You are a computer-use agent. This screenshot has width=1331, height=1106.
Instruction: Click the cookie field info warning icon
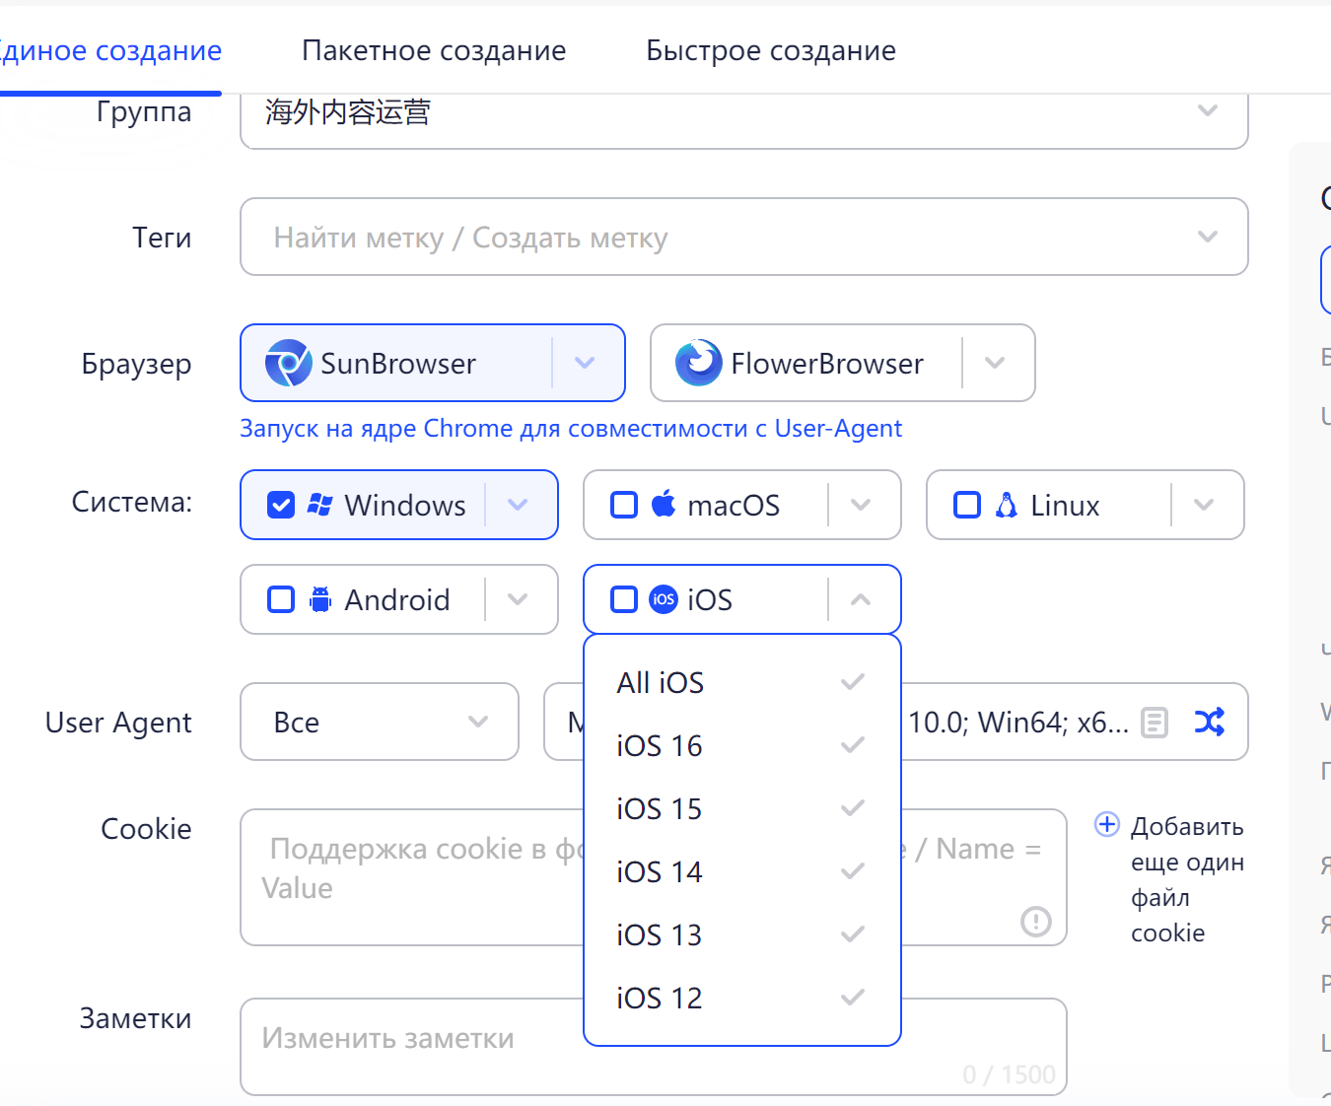point(1036,922)
